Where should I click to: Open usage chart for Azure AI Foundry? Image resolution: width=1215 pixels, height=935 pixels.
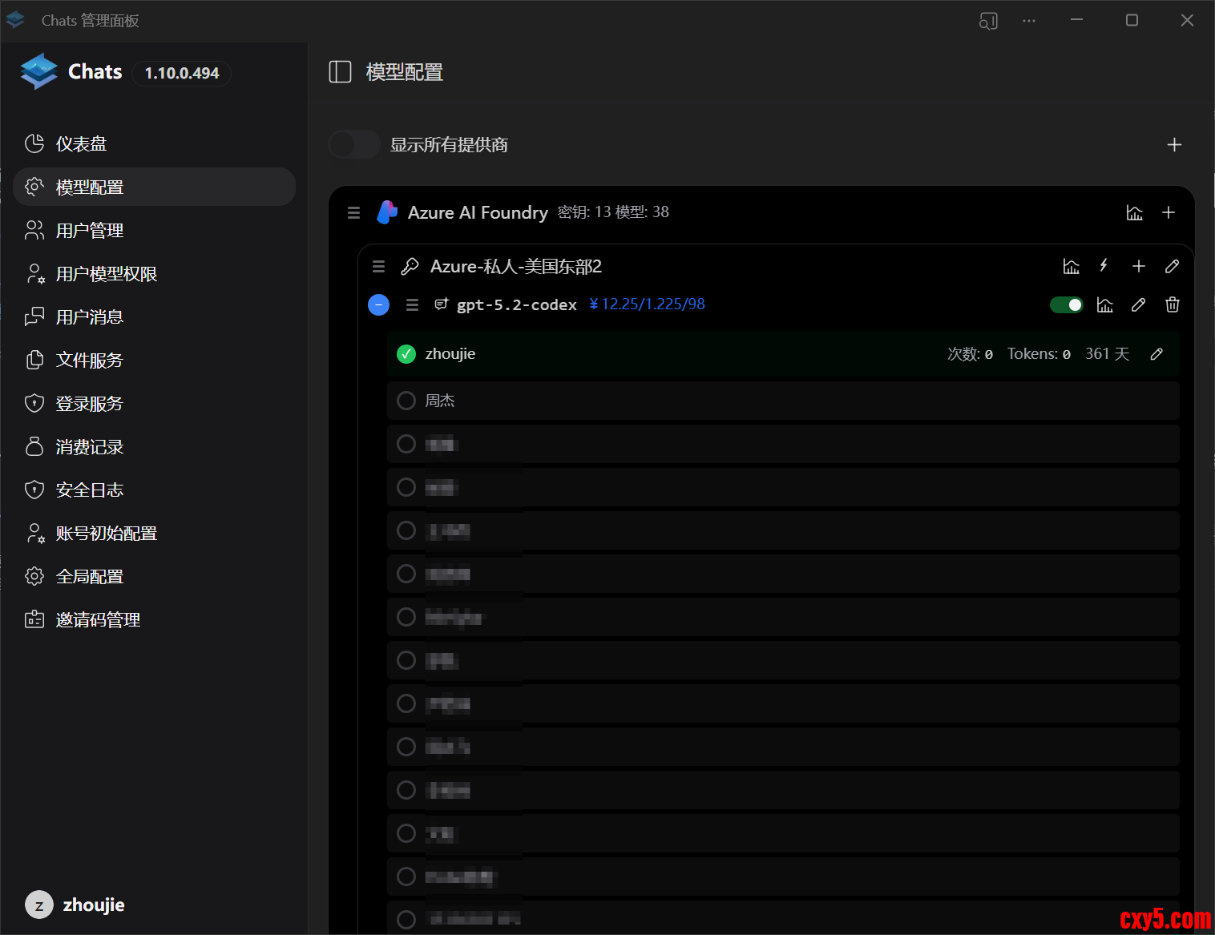pos(1134,212)
